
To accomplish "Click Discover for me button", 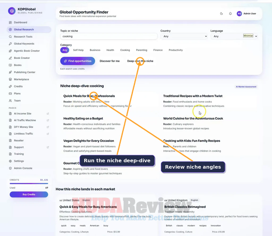I will 110,61.
